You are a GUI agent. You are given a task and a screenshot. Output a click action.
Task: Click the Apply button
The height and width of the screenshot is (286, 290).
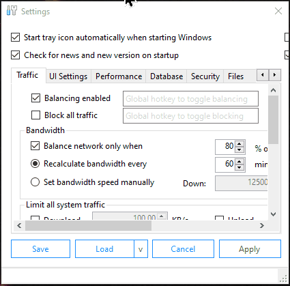250,248
